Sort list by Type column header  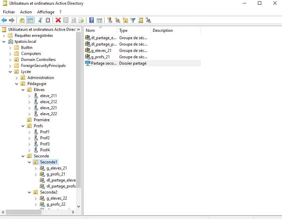pyautogui.click(x=134, y=30)
